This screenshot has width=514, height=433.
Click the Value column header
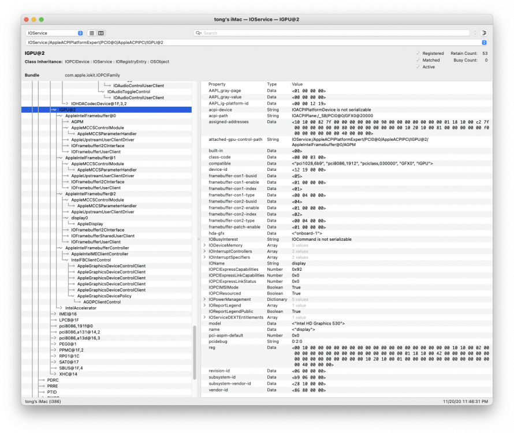click(297, 84)
